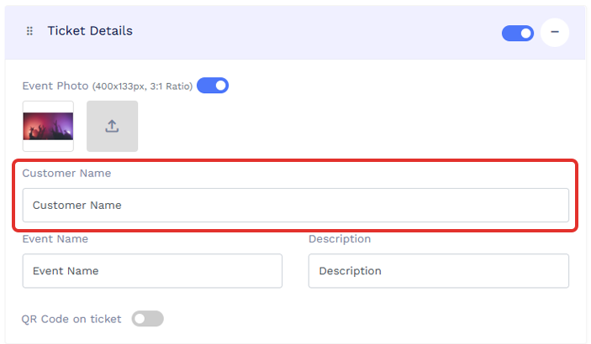This screenshot has height=344, width=591.
Task: Click the QR Code on ticket label
Action: pyautogui.click(x=71, y=319)
